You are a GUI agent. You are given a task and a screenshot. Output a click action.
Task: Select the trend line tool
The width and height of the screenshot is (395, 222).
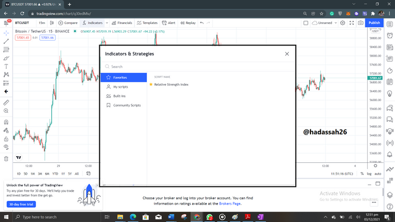[6, 41]
